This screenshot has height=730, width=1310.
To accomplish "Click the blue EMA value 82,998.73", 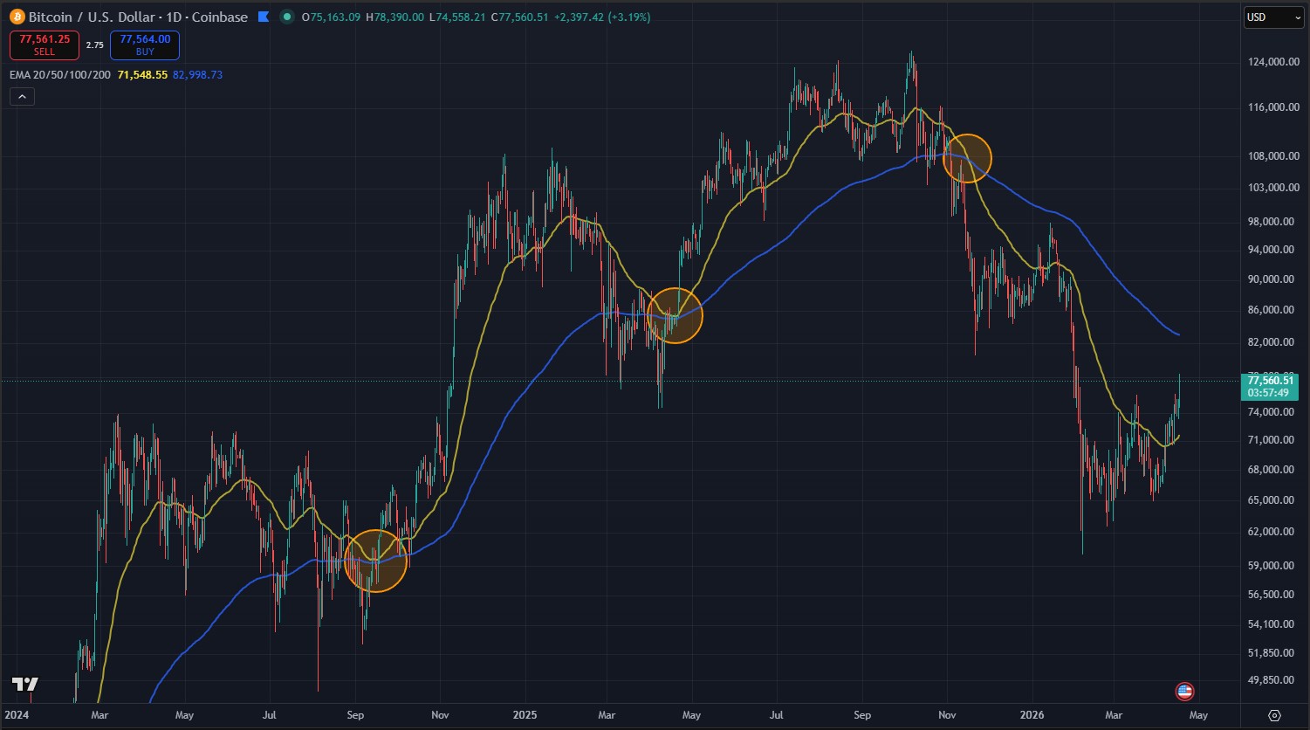I will pos(198,75).
